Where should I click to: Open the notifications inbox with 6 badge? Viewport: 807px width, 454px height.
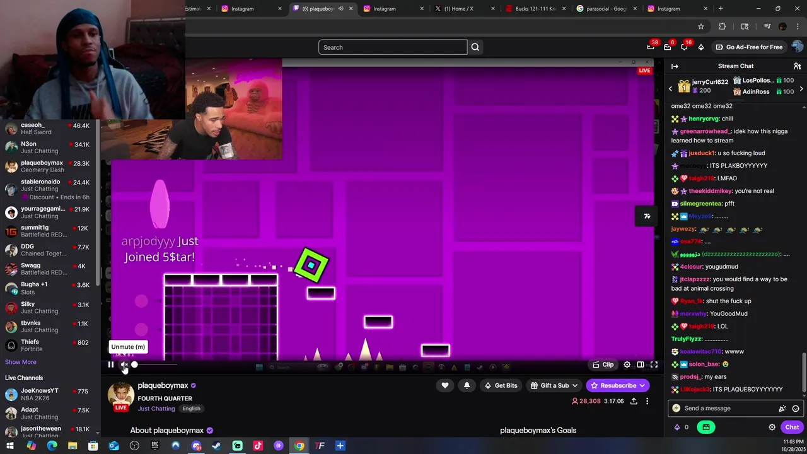point(667,47)
